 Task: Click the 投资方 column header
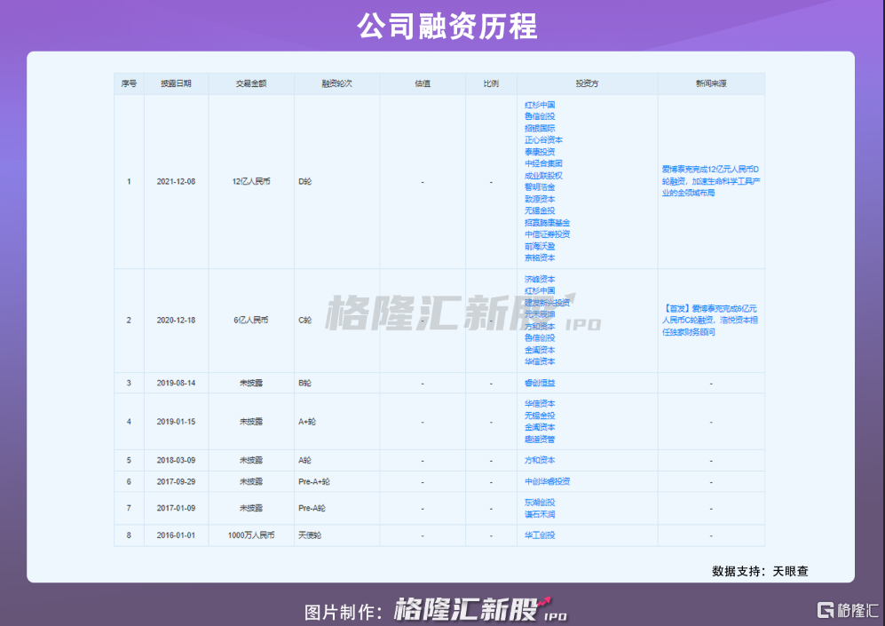coord(587,83)
